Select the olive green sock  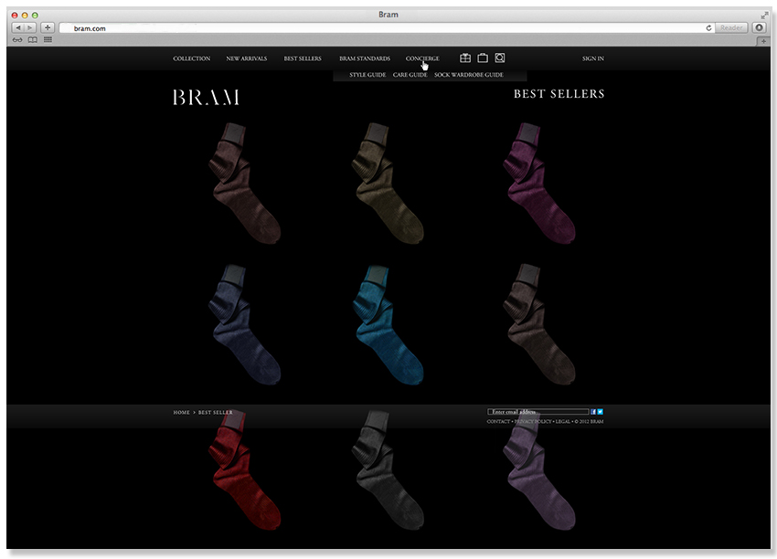point(387,184)
